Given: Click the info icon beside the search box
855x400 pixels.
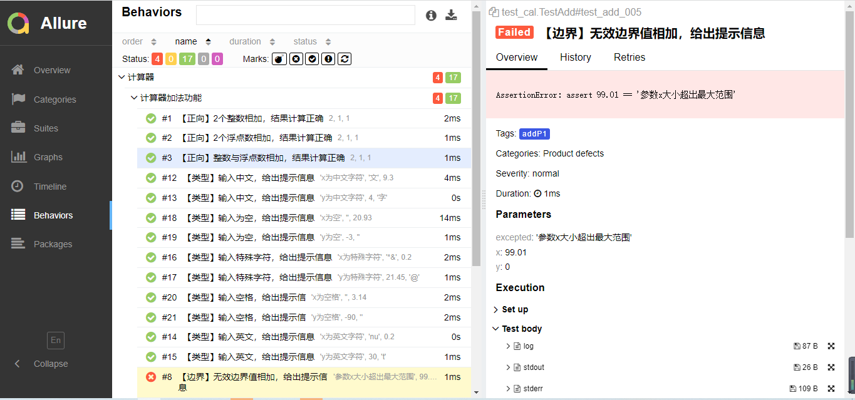Looking at the screenshot, I should 431,16.
